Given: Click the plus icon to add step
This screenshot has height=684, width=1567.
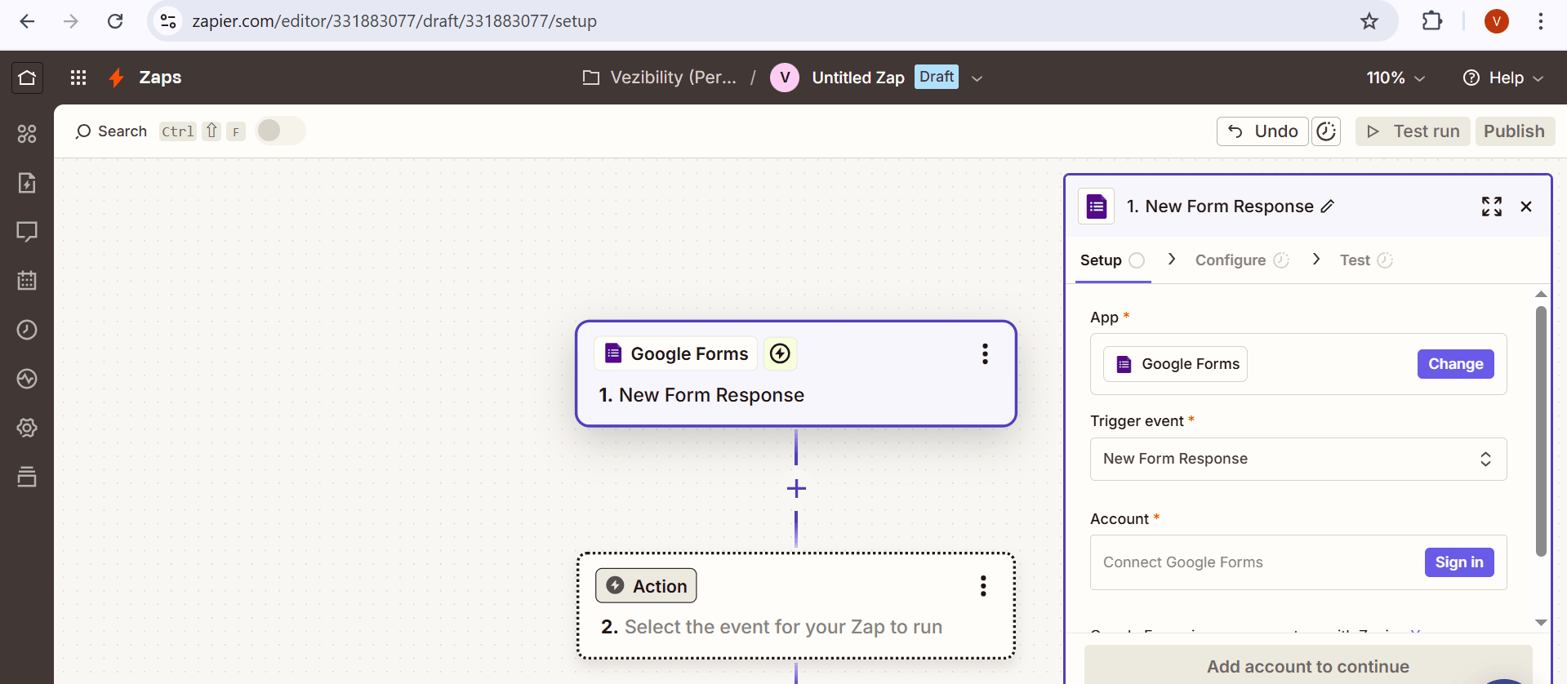Looking at the screenshot, I should click(x=796, y=489).
